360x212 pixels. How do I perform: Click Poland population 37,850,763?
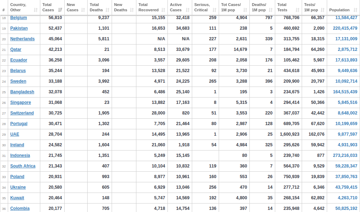click(x=346, y=176)
